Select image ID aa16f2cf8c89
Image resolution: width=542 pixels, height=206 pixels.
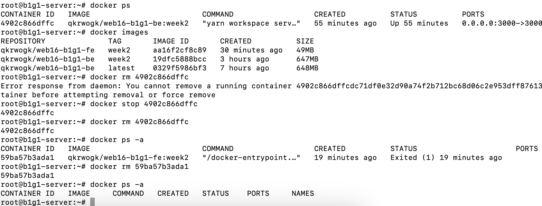coord(180,50)
